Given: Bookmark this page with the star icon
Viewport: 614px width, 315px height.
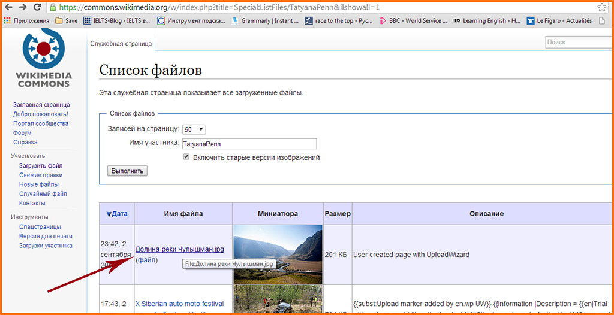Looking at the screenshot, I should (602, 8).
